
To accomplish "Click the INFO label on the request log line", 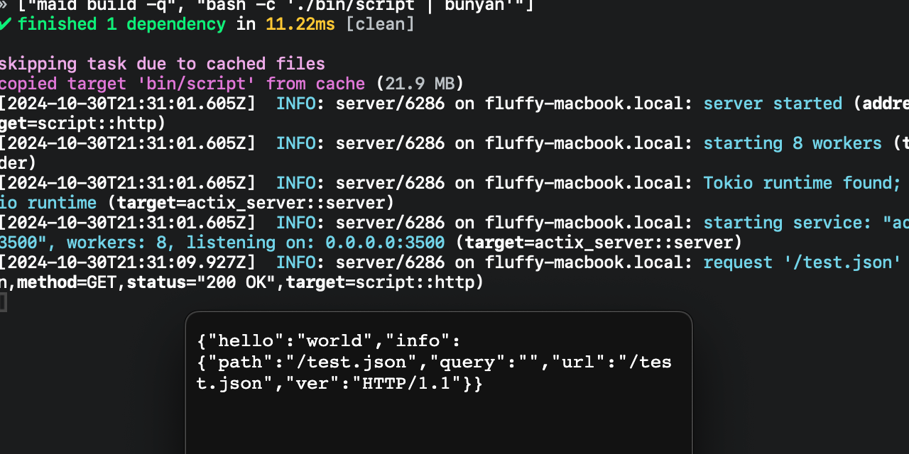I will [295, 262].
